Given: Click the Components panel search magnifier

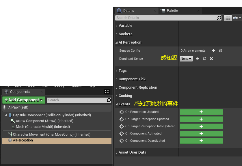Looking at the screenshot, I should click(x=109, y=100).
